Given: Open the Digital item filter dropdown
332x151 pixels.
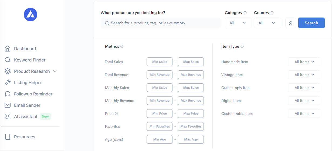Looking at the screenshot, I should pyautogui.click(x=304, y=101).
